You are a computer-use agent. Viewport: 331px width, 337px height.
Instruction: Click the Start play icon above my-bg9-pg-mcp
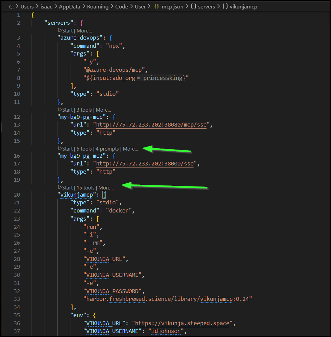tap(60, 110)
